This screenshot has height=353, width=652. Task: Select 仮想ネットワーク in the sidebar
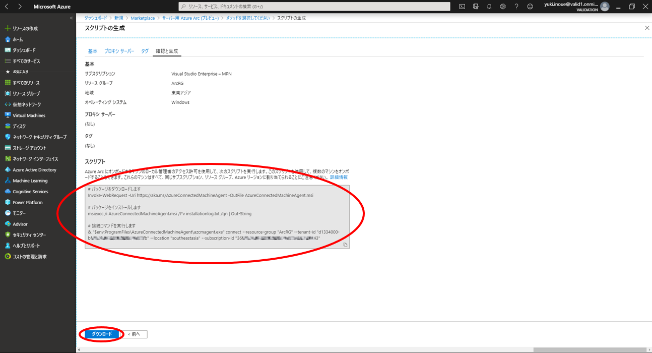tap(27, 104)
